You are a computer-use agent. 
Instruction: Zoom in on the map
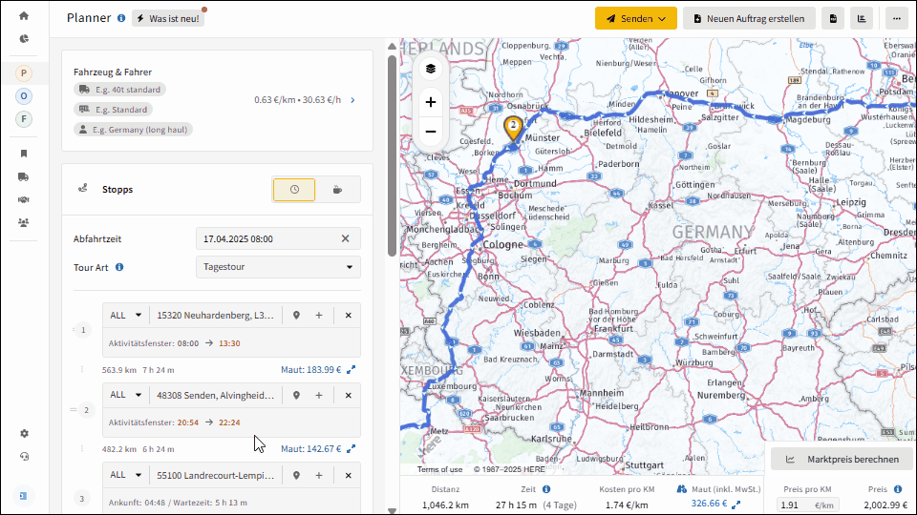[431, 102]
